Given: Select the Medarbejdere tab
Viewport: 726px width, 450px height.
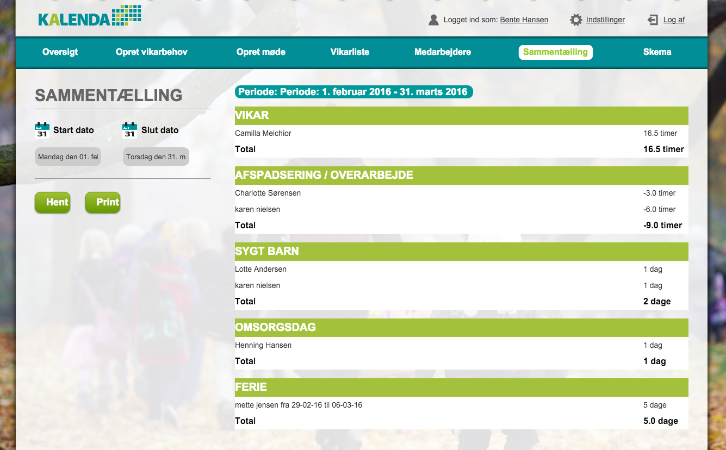Looking at the screenshot, I should [x=443, y=52].
